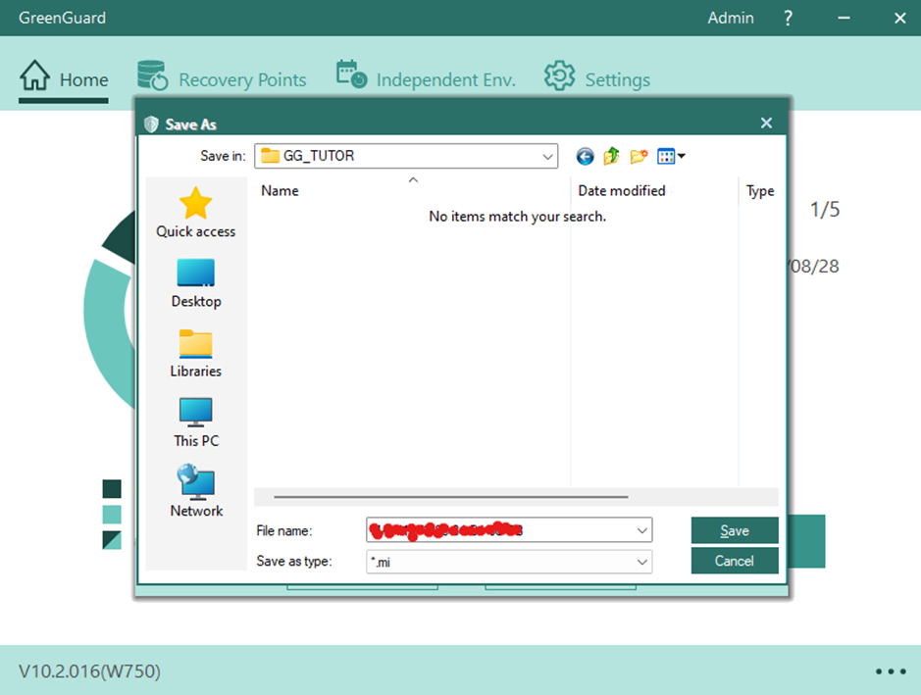Expand the File name dropdown arrow

pos(642,531)
